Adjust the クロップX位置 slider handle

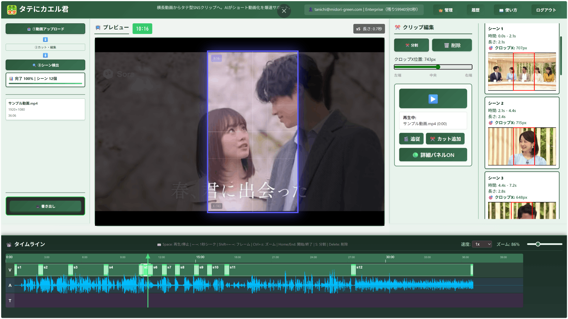pos(438,67)
